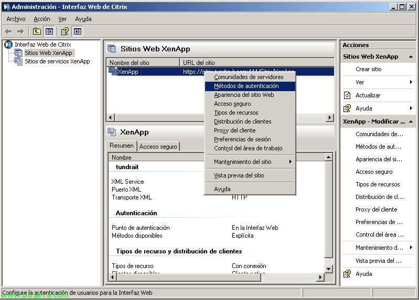Click the Nombre del sitio column header

click(143, 62)
